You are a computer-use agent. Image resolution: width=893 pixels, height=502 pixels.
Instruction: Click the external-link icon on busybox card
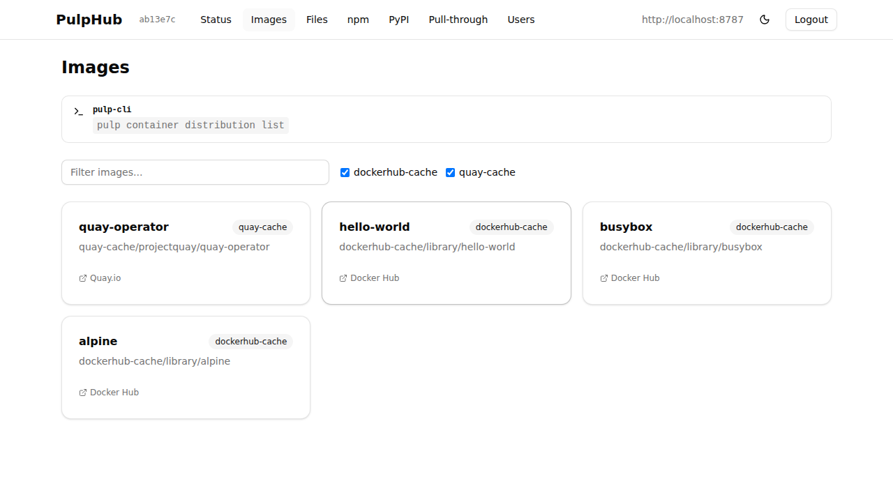click(603, 277)
